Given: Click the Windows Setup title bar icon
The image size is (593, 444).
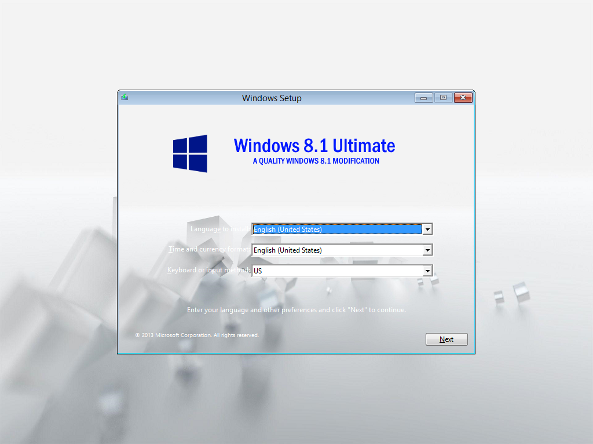Looking at the screenshot, I should point(125,97).
